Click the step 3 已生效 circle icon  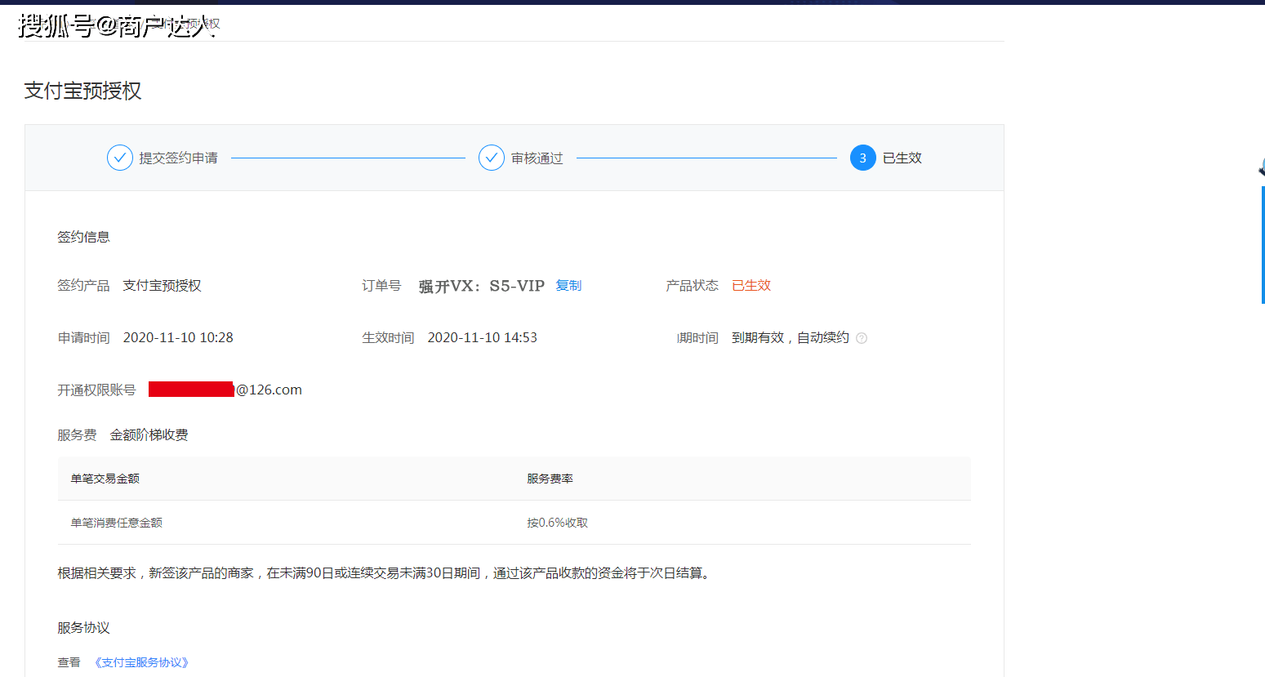tap(863, 158)
